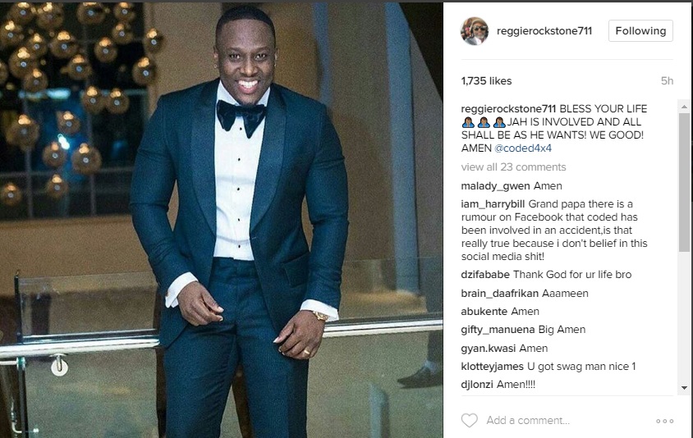Click the comments scrollbar thumb
Image resolution: width=693 pixels, height=438 pixels.
coord(684,182)
